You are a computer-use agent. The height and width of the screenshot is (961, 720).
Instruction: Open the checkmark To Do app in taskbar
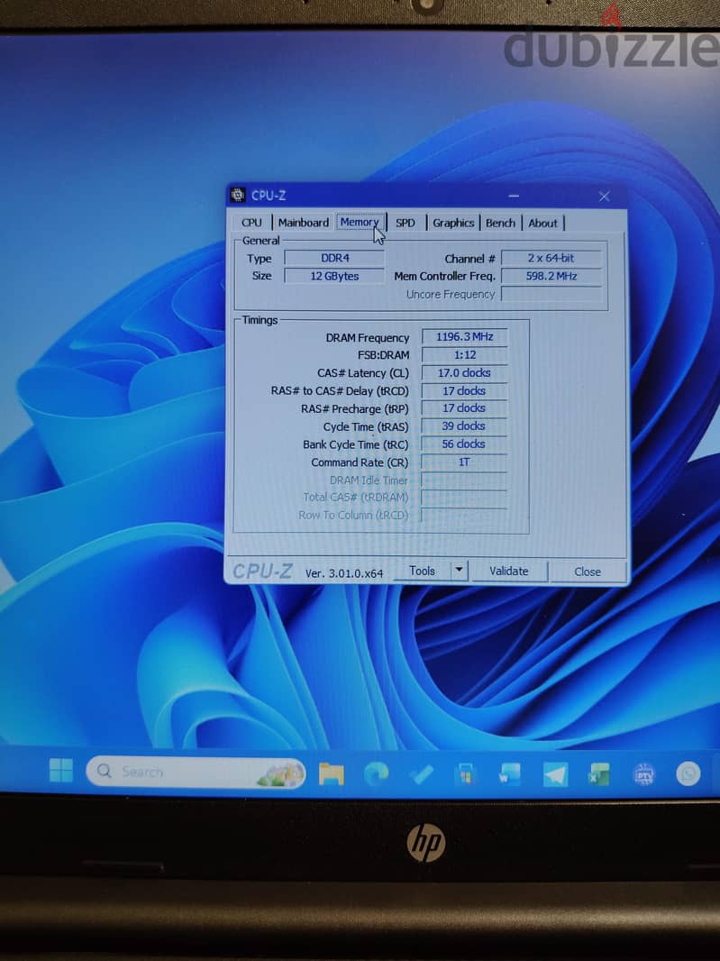tap(422, 774)
